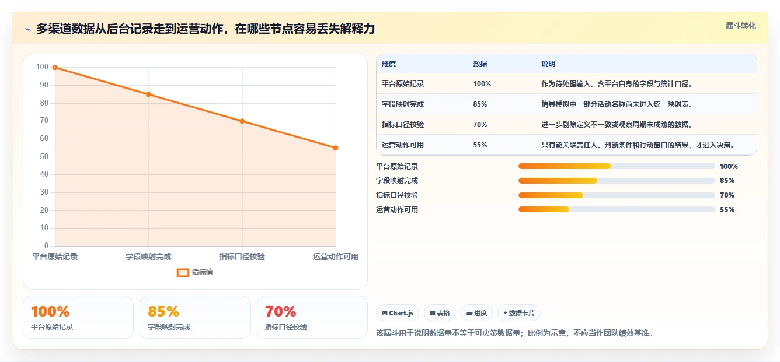Click the chart data point at 85
This screenshot has height=362, width=780.
click(148, 94)
